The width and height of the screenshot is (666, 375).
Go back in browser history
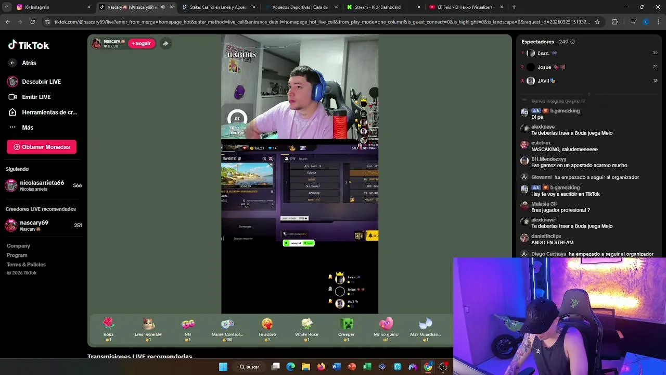click(x=7, y=22)
